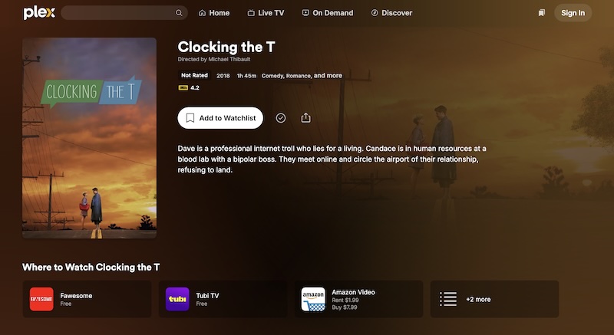Click the share icon
Screen dimensions: 614x335
click(x=305, y=117)
